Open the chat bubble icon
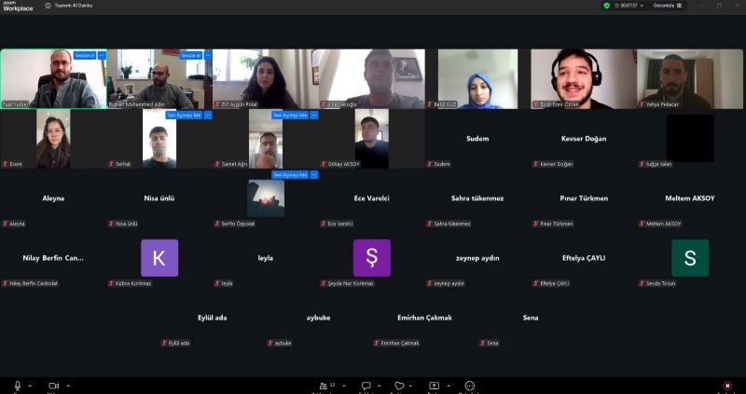This screenshot has height=394, width=746. coord(366,385)
